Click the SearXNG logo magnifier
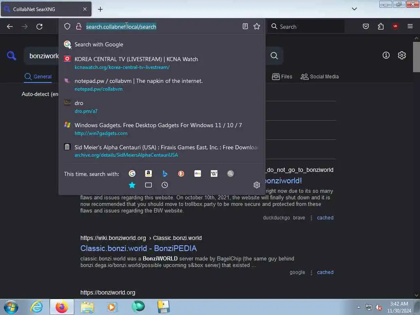This screenshot has height=315, width=420. pyautogui.click(x=11, y=56)
